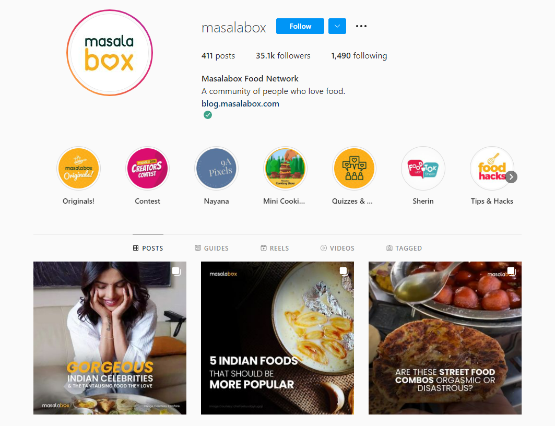
Task: Open the Originals! story highlight
Action: click(79, 169)
